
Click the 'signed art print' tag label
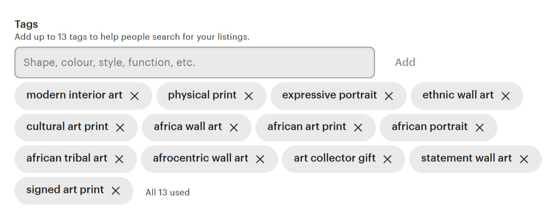click(65, 190)
